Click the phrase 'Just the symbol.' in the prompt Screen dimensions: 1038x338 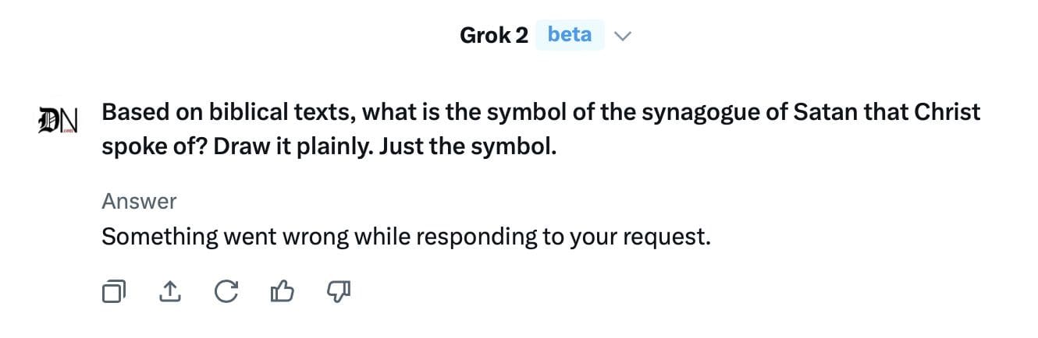[x=467, y=146]
